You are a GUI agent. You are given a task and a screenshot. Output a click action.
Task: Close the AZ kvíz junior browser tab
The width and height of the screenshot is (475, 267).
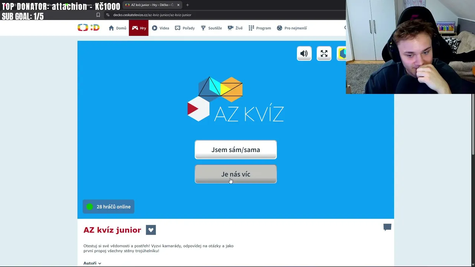point(178,5)
